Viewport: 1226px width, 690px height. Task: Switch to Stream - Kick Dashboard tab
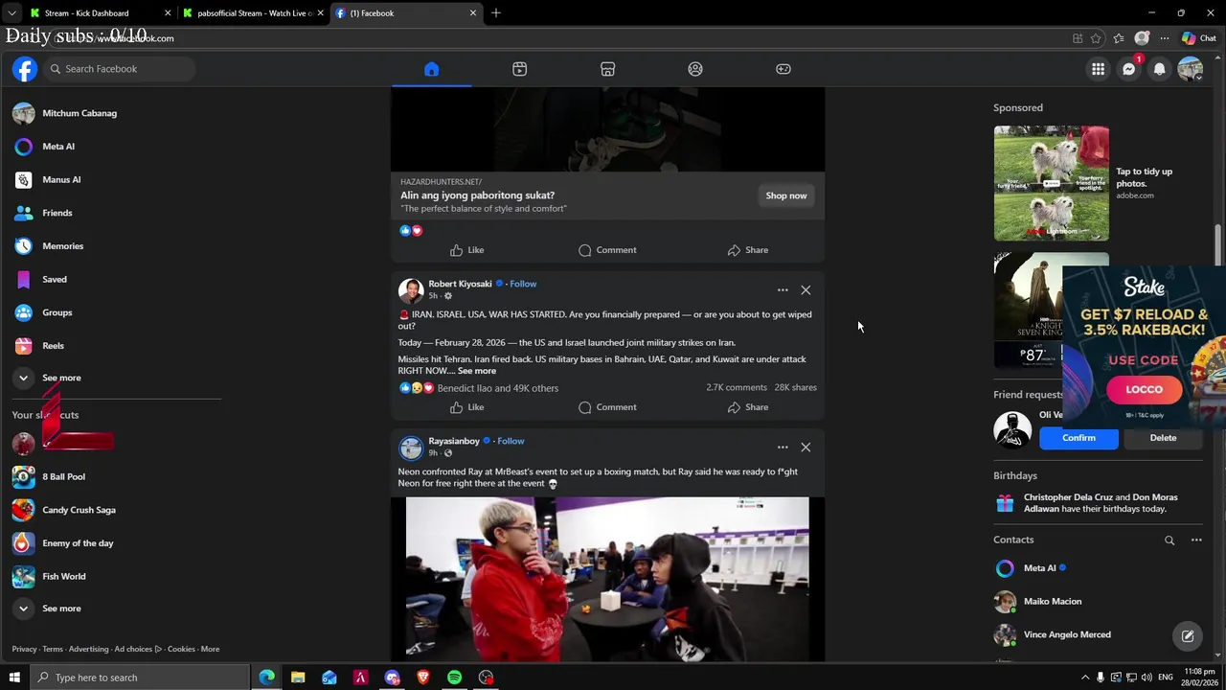(x=101, y=13)
